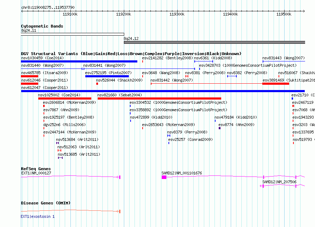The height and width of the screenshot is (227, 315).
Task: Select nsv831442 (Wong2007) variant label
Action: tap(172, 80)
